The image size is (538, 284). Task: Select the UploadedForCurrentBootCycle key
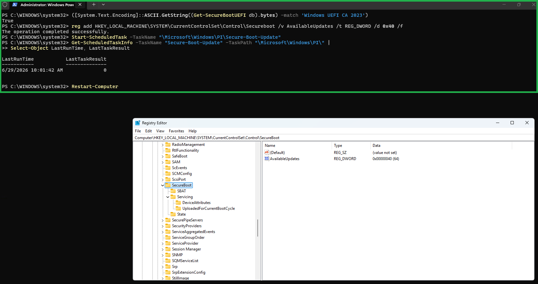click(209, 208)
